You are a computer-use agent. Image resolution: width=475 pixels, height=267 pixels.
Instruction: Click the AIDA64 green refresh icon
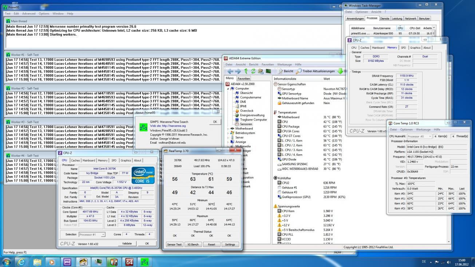[x=254, y=71]
